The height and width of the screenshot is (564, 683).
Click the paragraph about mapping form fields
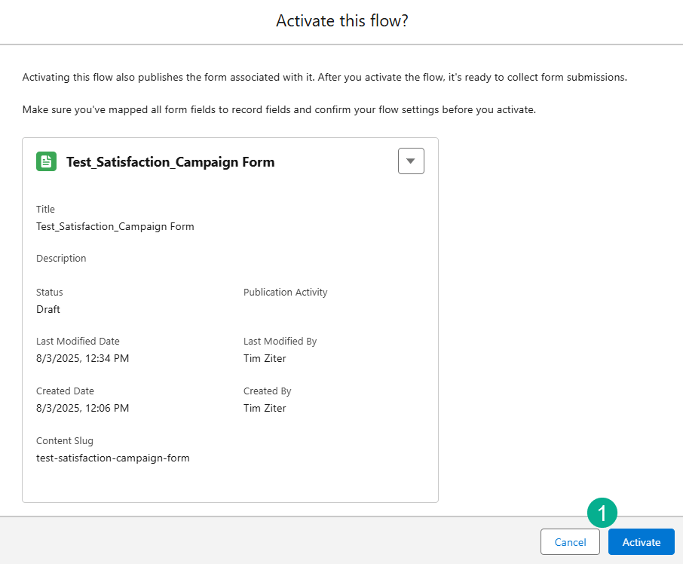point(279,110)
